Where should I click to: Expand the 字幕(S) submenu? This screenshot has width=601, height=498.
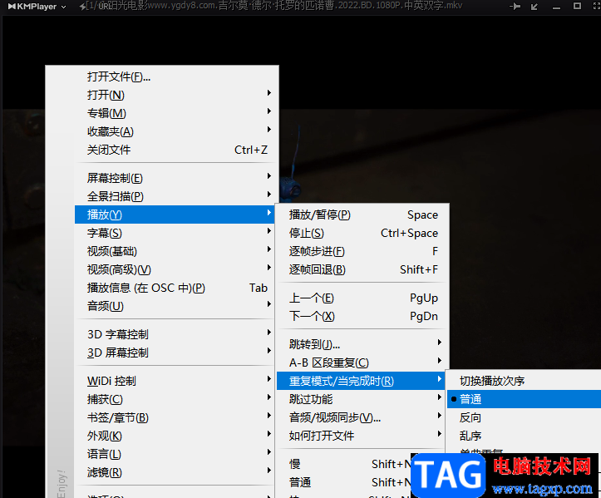coord(175,233)
